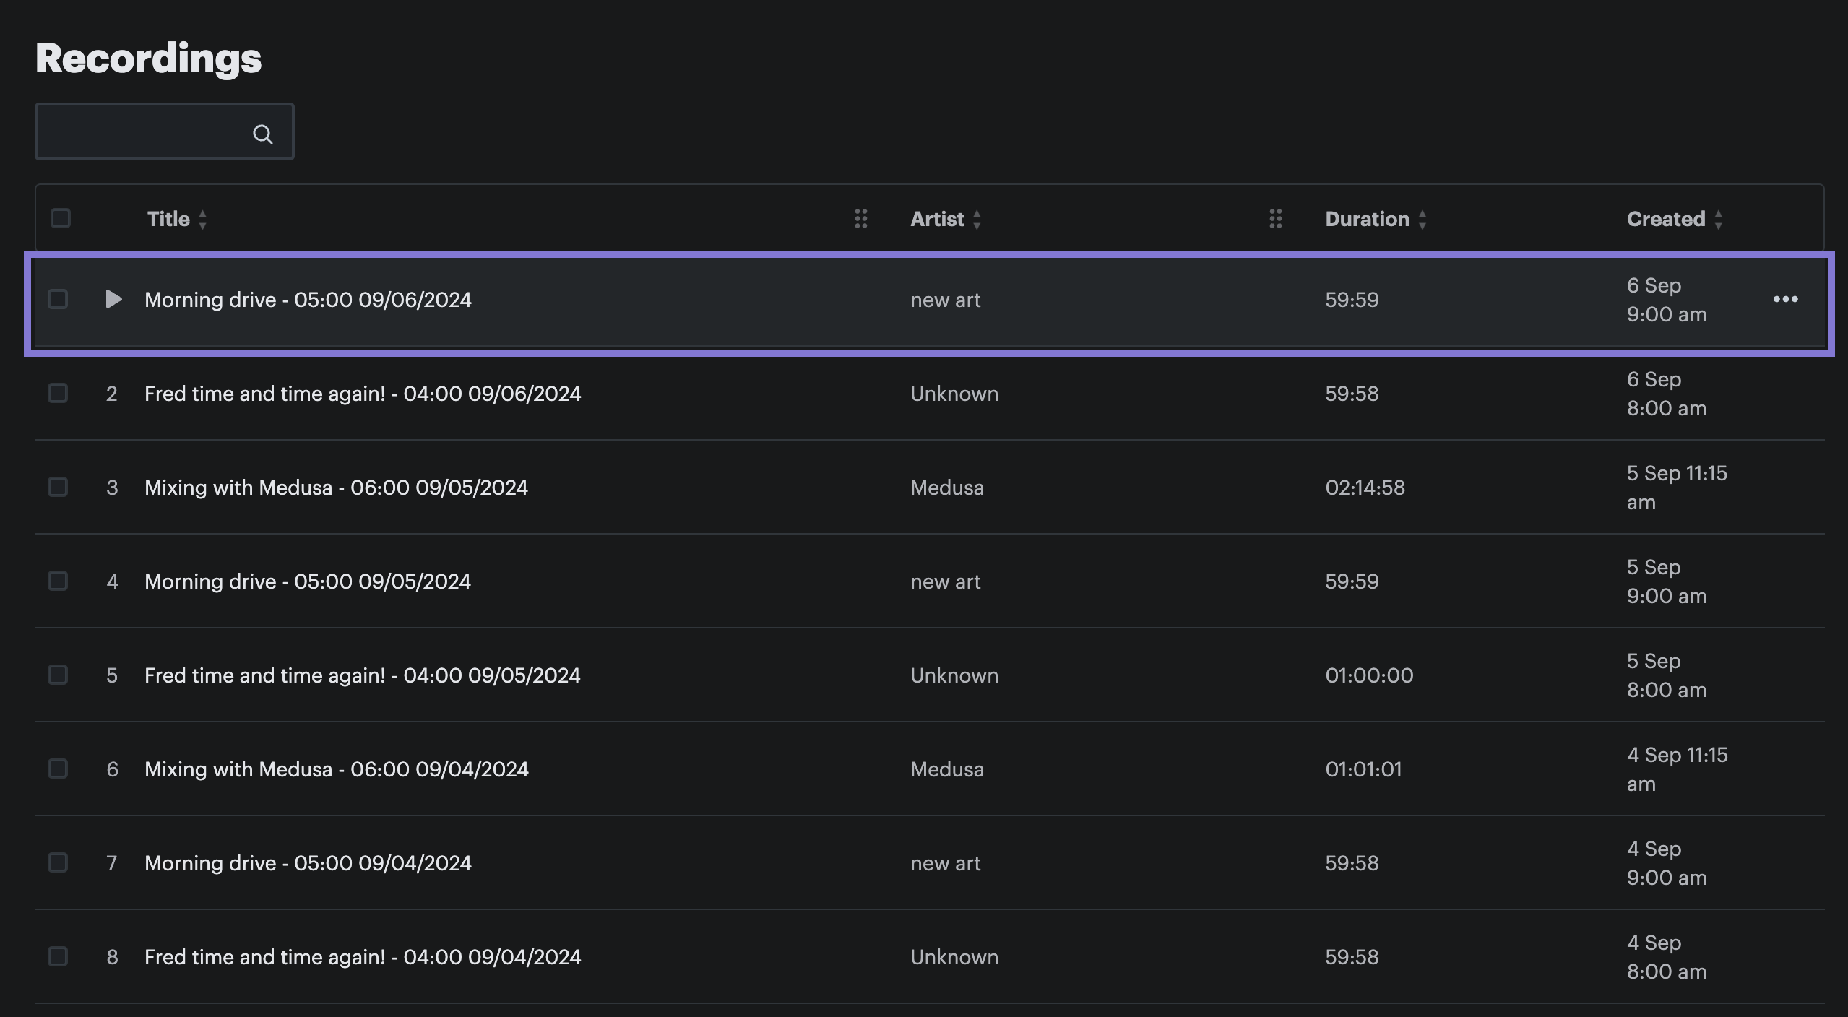Select title Mixing with Medusa - 06:00 09/05/2024

click(x=336, y=488)
